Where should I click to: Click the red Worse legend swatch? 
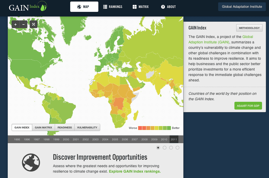[140, 128]
